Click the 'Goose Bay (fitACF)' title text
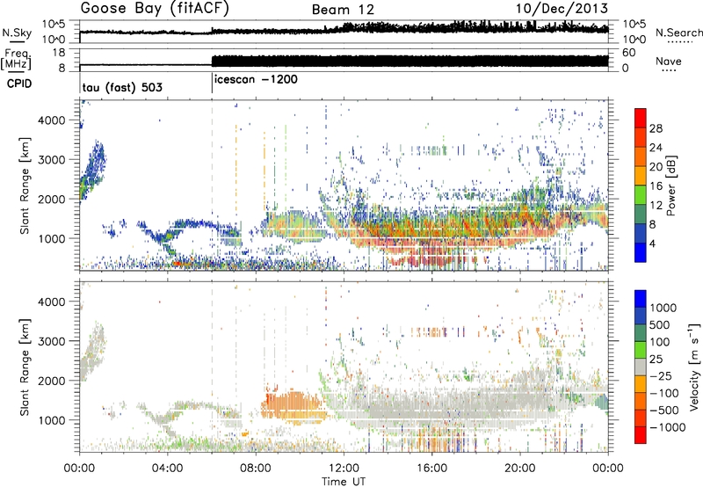Image resolution: width=703 pixels, height=487 pixels. [x=155, y=9]
